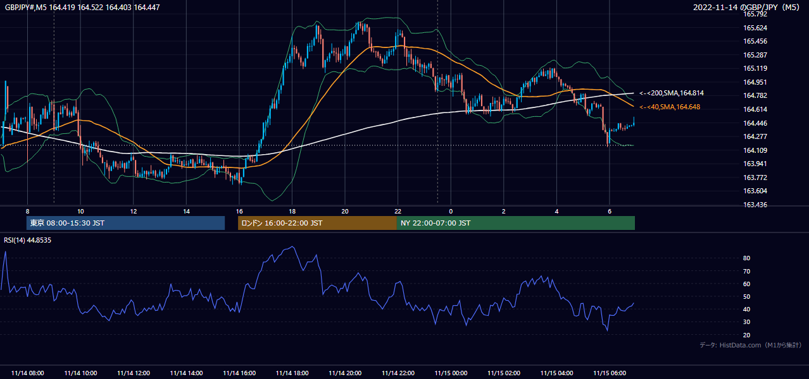This screenshot has height=379, width=809.
Task: Click the RSI(14) 44.8535 indicator label
Action: [x=28, y=240]
